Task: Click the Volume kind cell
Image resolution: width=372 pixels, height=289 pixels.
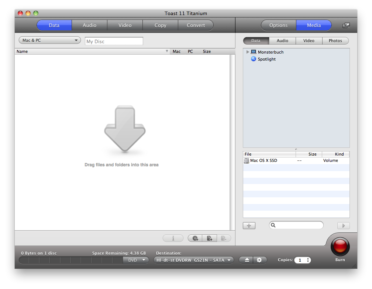Action: click(x=331, y=160)
